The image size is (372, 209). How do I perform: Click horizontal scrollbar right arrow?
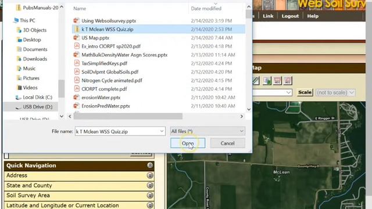click(x=242, y=116)
